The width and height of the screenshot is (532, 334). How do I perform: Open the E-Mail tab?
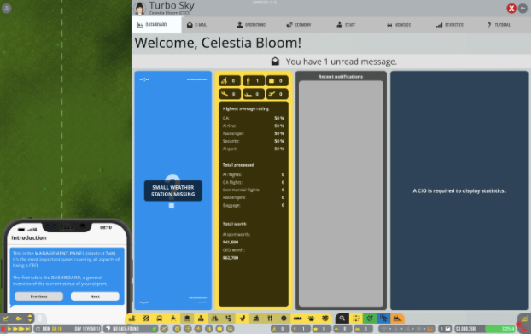(196, 25)
